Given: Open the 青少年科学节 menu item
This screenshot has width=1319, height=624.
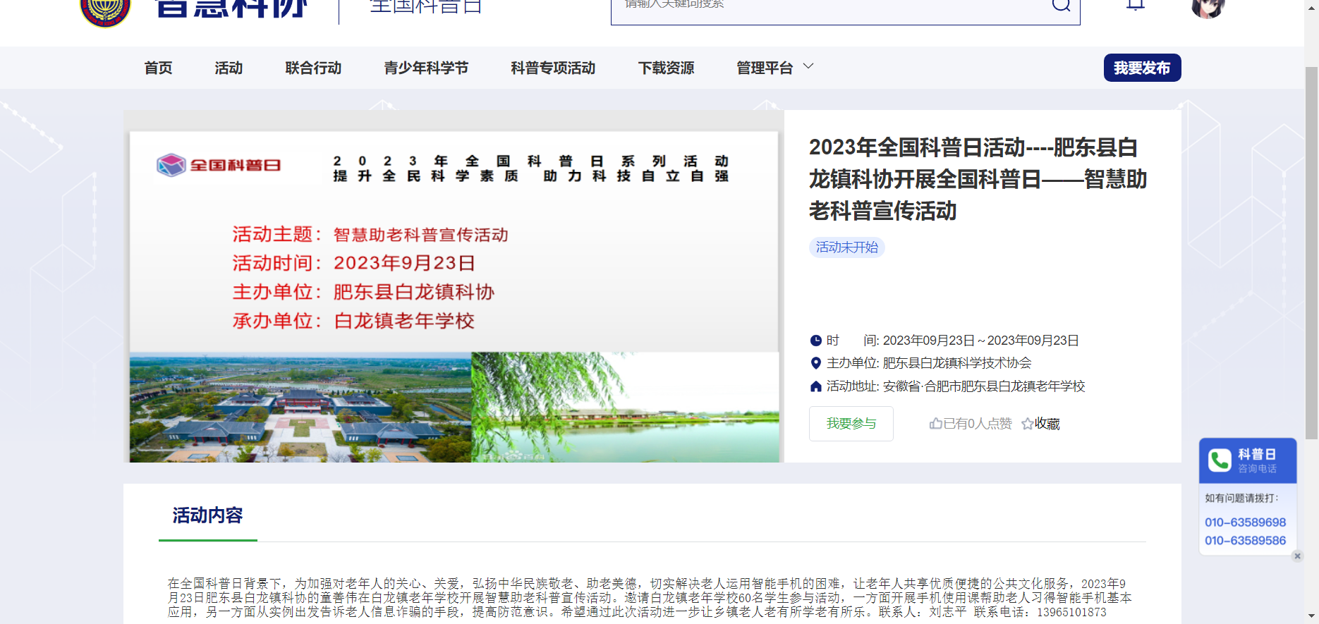Looking at the screenshot, I should [x=426, y=68].
